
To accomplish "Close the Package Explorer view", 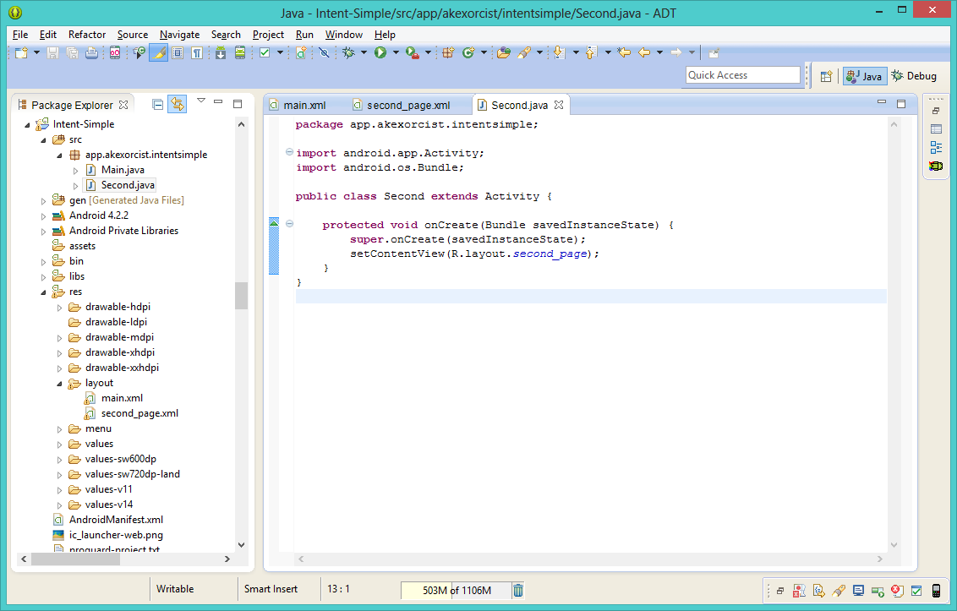I will [123, 105].
